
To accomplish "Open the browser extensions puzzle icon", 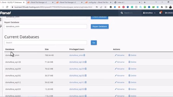I will (162, 7).
